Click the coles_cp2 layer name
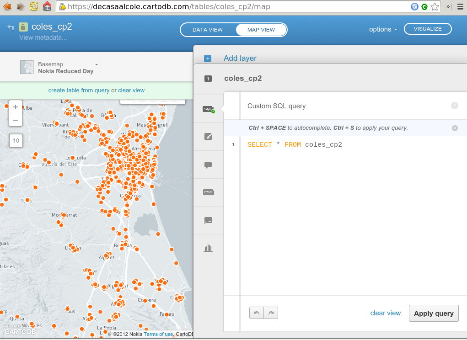467x340 pixels. point(243,78)
